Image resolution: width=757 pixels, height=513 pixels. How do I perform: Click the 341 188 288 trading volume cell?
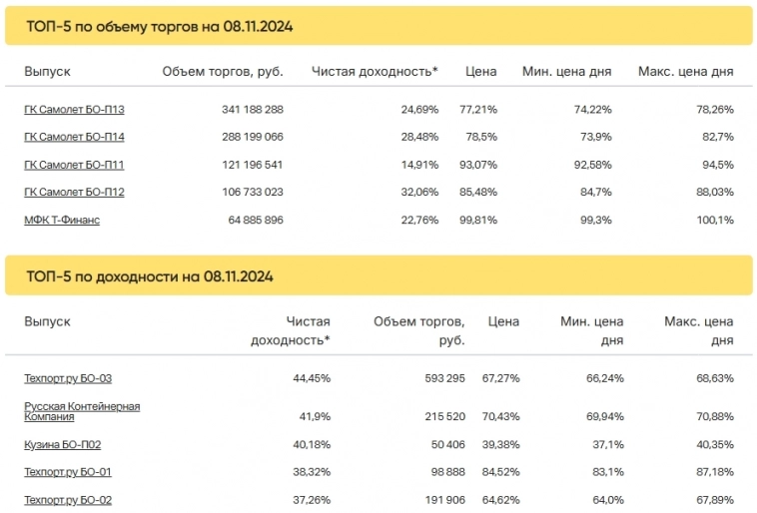coord(253,109)
